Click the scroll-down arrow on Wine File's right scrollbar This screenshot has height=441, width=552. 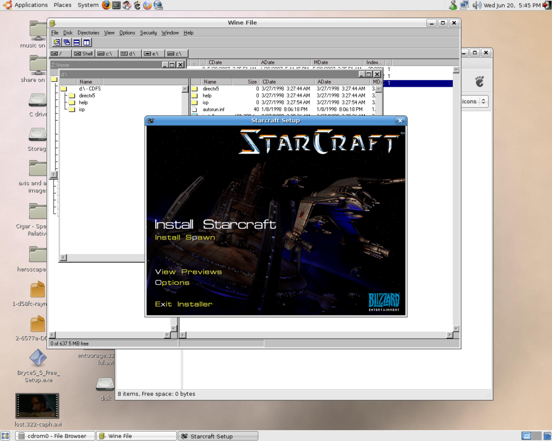point(456,328)
